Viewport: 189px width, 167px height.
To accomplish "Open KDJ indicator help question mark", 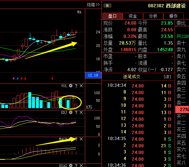I will [x=76, y=112].
